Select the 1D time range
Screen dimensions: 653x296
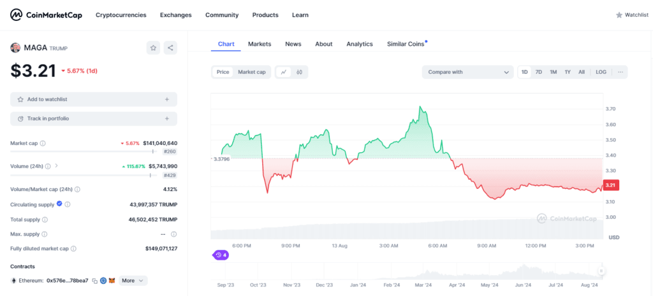tap(525, 72)
